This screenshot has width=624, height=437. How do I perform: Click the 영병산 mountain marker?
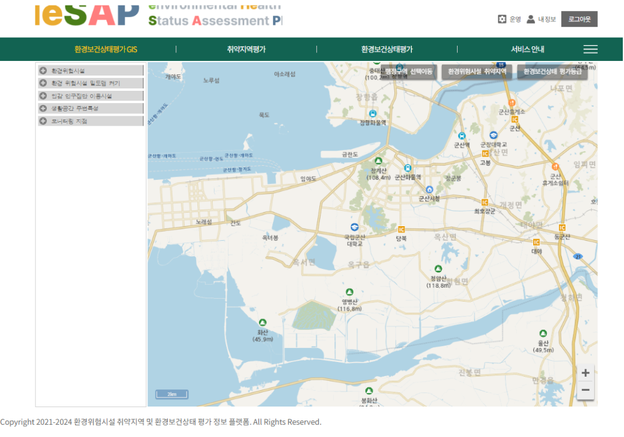coord(349,292)
